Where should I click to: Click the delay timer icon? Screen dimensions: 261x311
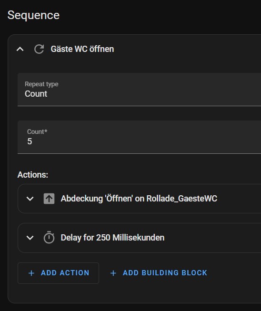[49, 237]
